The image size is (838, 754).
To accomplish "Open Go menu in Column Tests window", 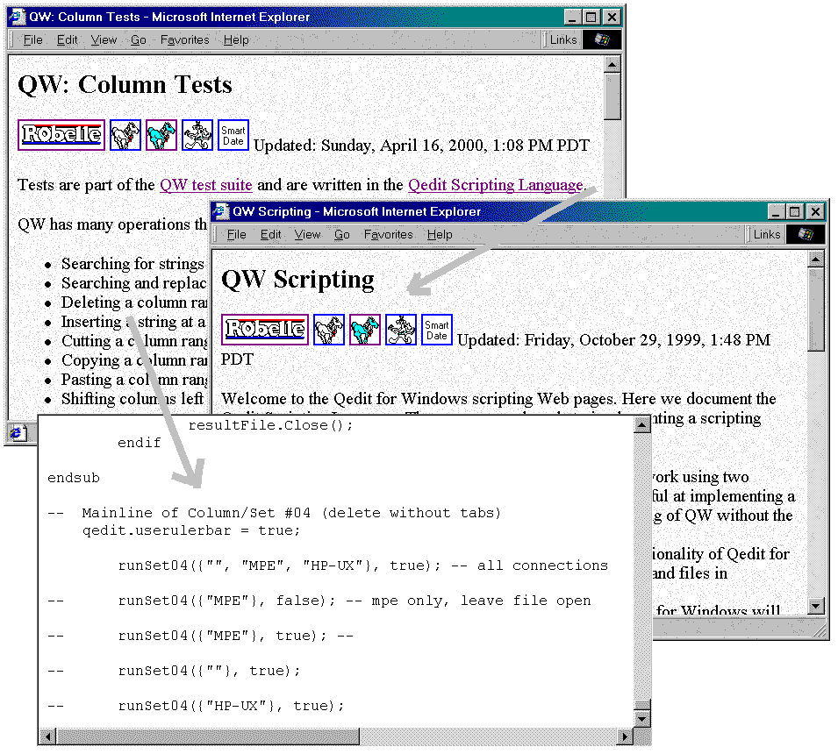I will pos(139,40).
